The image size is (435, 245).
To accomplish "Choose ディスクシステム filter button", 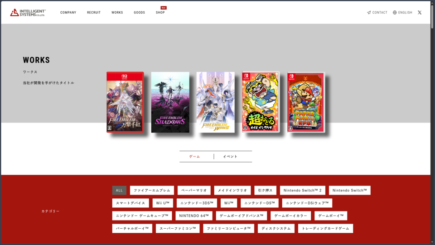I will pos(276,228).
